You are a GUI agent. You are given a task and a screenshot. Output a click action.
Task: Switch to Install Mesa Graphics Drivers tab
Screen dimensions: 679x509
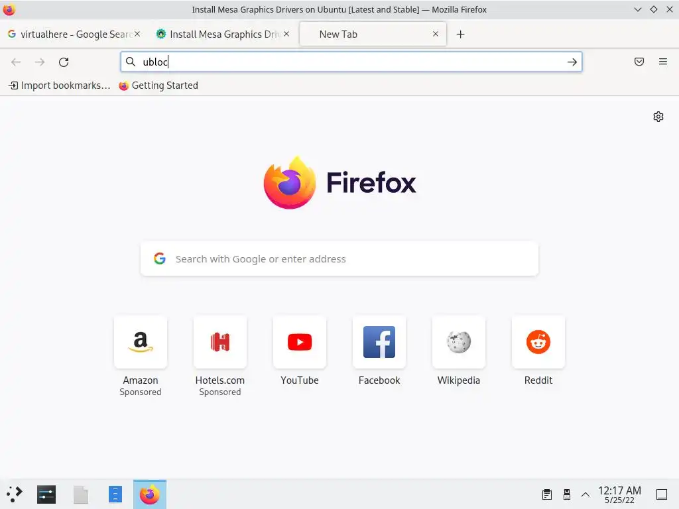pos(223,34)
